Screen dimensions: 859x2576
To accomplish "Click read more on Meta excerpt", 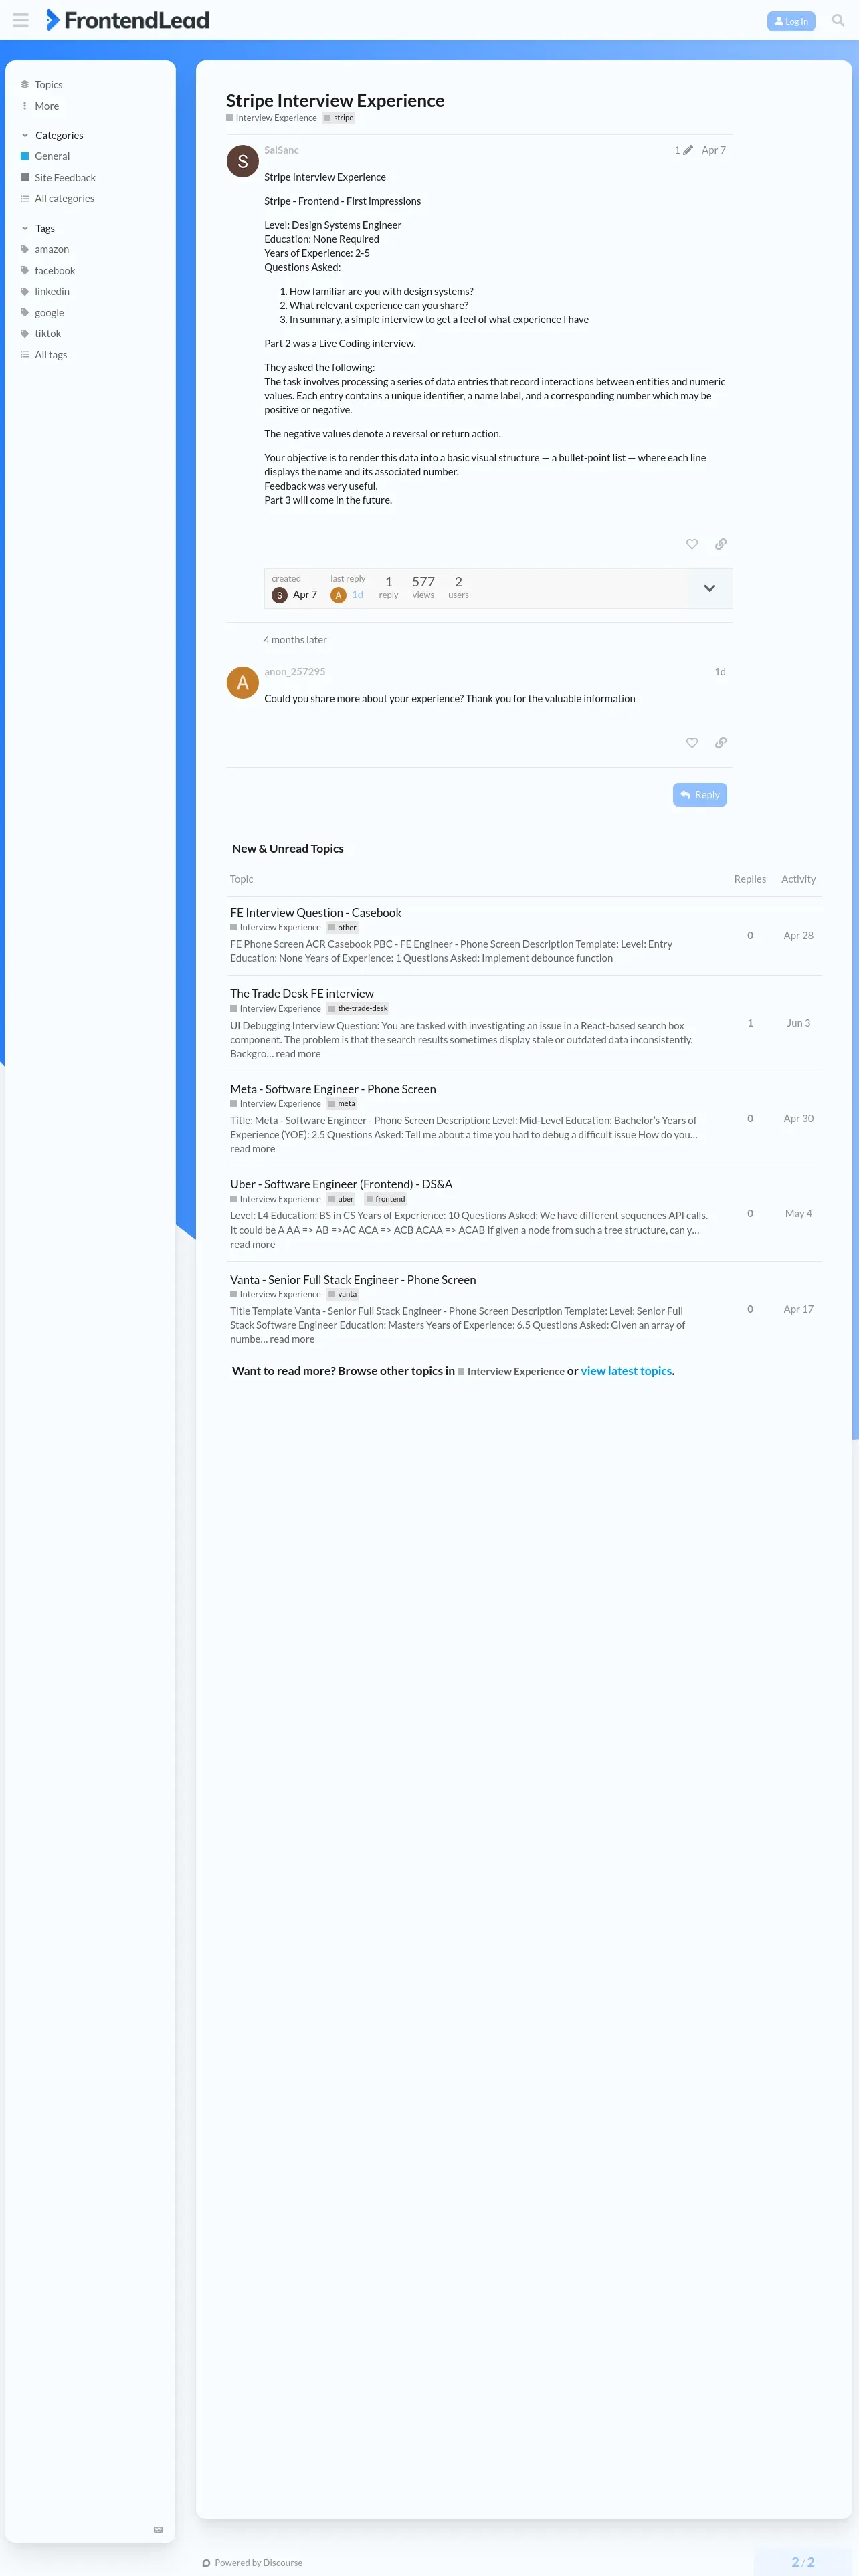I will tap(252, 1149).
